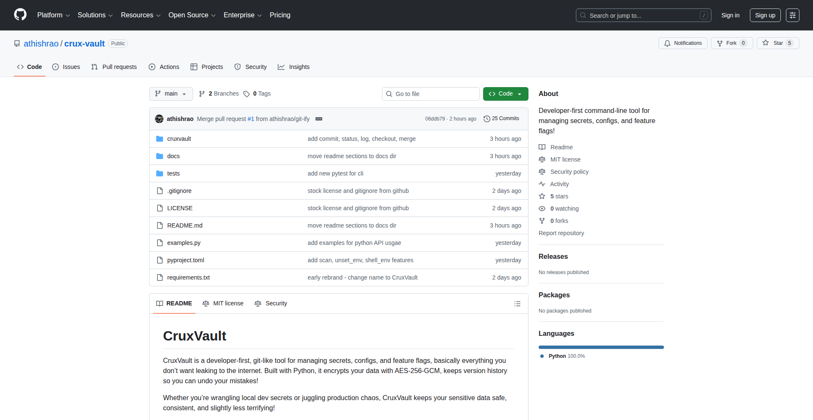Click the branch icon beside 2 Branches
Viewport: 813px width, 420px height.
pyautogui.click(x=202, y=94)
